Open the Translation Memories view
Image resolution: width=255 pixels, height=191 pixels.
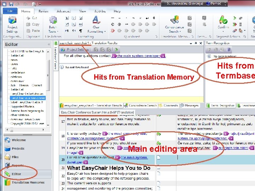coord(28,183)
